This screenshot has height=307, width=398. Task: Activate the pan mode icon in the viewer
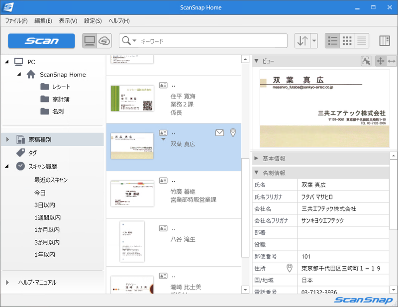click(x=380, y=61)
